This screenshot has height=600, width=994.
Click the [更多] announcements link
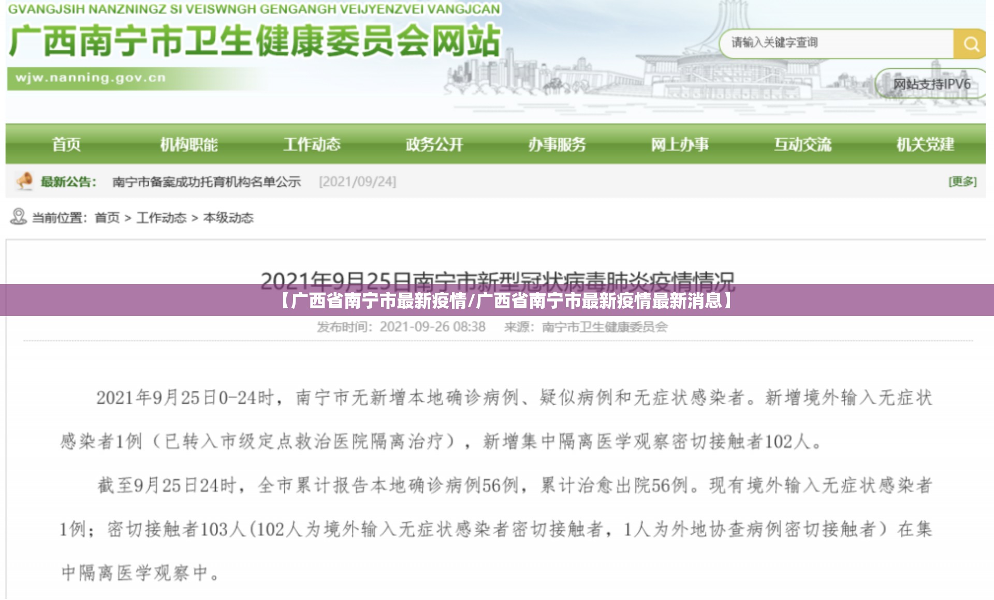pyautogui.click(x=962, y=182)
